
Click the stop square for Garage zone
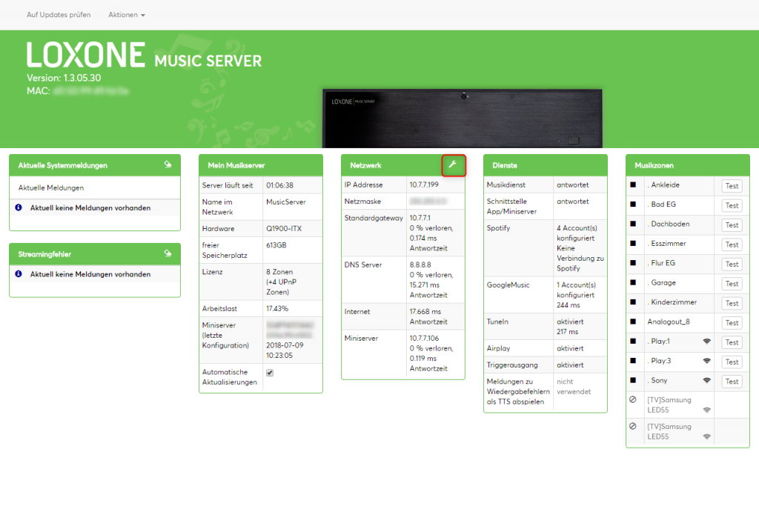633,283
